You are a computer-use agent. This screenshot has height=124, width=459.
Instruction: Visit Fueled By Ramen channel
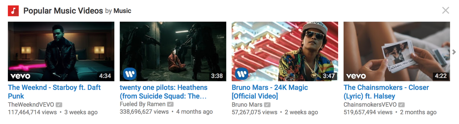coord(143,104)
